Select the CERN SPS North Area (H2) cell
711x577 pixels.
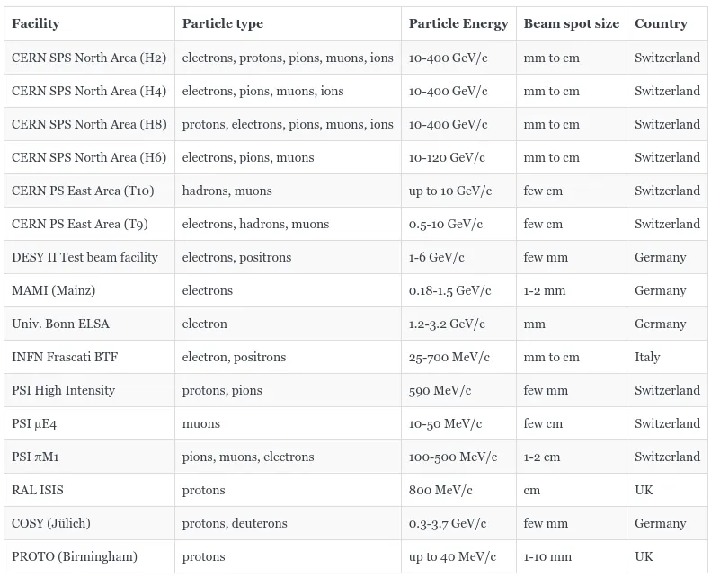[89, 58]
